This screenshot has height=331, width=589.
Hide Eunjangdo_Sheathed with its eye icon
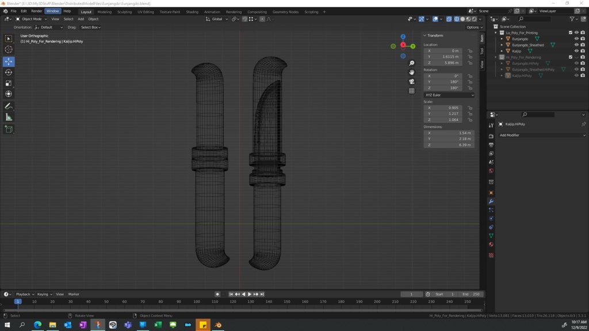(x=576, y=45)
